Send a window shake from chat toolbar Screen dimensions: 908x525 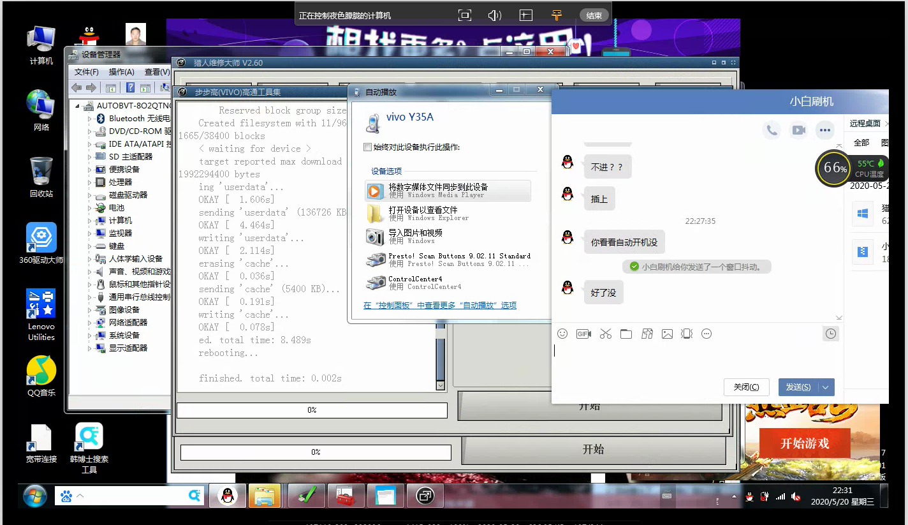(x=687, y=334)
